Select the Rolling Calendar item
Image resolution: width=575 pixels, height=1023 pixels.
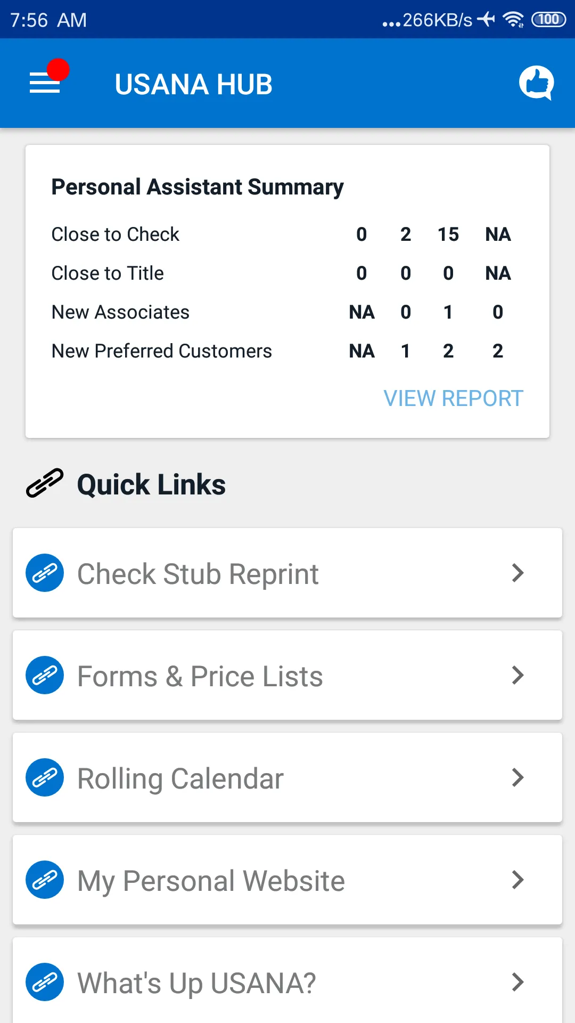[x=180, y=778]
